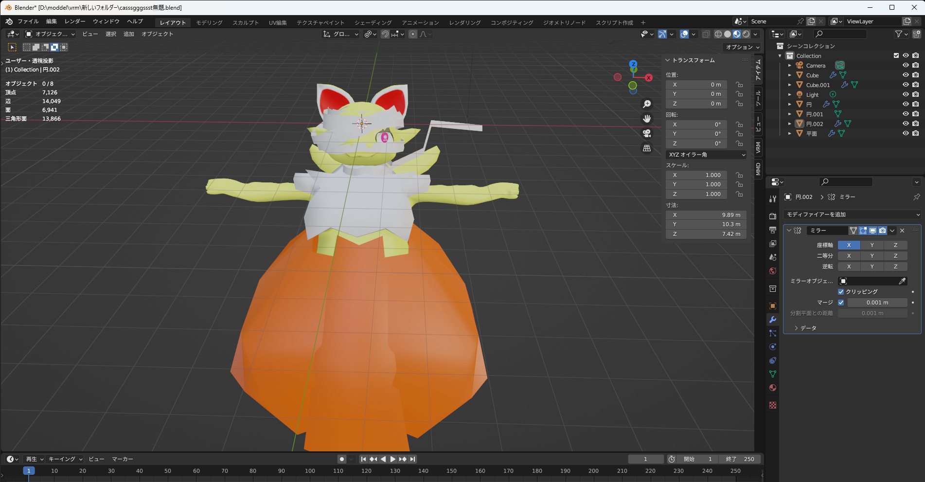Open the Material properties tab icon

(773, 388)
